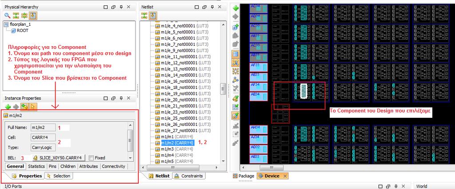The image size is (455, 189).
Task: Select floorplan_1 in Physical Hierarchy
Action: [x=20, y=24]
